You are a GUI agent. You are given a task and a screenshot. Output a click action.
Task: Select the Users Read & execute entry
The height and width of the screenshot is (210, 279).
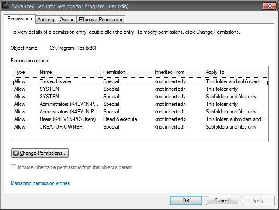(67, 119)
